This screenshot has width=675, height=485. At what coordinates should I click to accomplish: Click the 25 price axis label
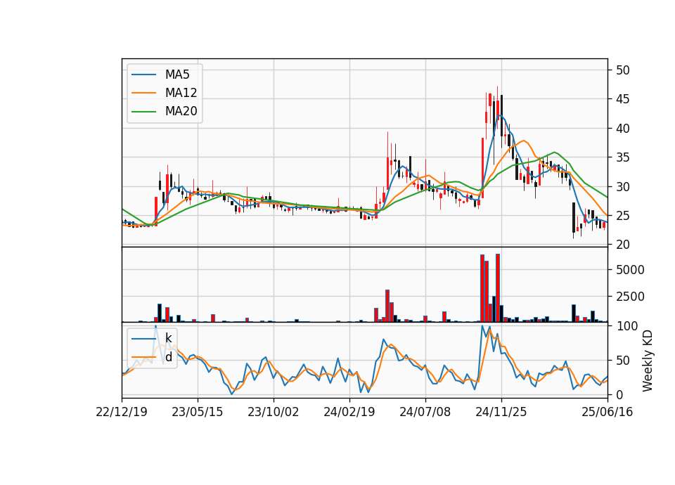tap(622, 216)
